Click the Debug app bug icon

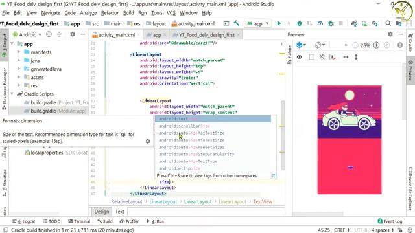click(300, 23)
